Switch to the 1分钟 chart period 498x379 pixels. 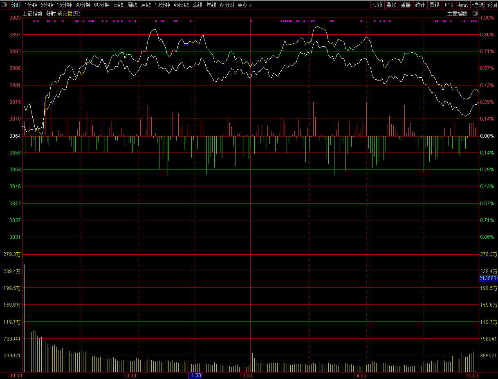(31, 5)
